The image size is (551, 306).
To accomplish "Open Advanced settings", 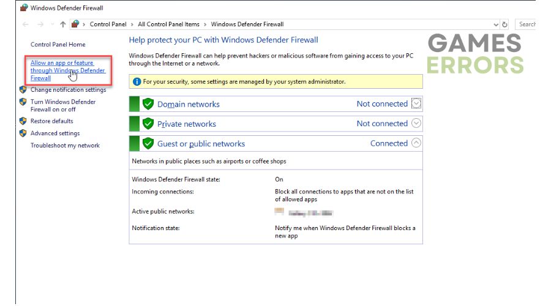I will tap(55, 133).
